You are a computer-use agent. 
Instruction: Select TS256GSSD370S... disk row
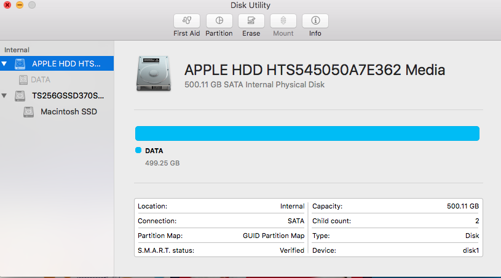click(57, 95)
